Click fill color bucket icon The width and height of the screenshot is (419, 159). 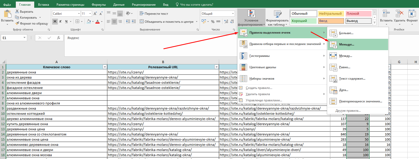pyautogui.click(x=89, y=21)
